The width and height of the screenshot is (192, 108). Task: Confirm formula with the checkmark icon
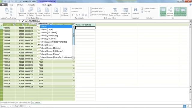point(23,21)
